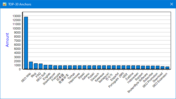
Task: Select the bar for English anchor
Action: point(50,67)
